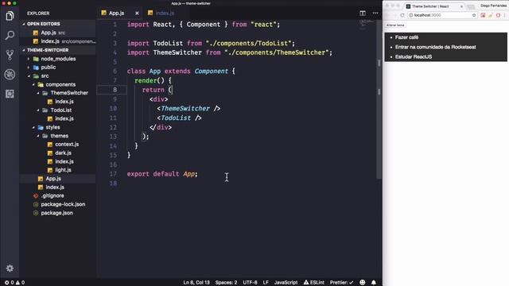Viewport: 509px width, 286px height.
Task: Change language mode via JavaScript
Action: [x=286, y=283]
